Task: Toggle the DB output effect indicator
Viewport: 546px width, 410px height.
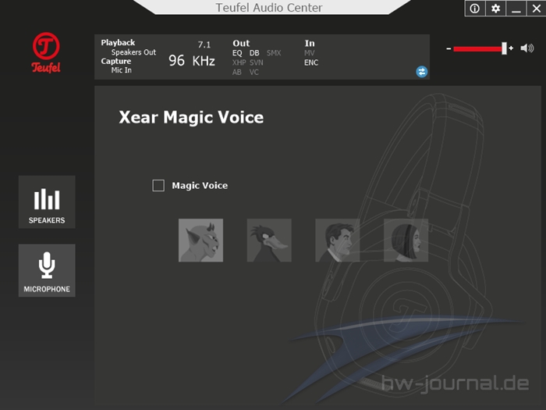Action: point(254,53)
